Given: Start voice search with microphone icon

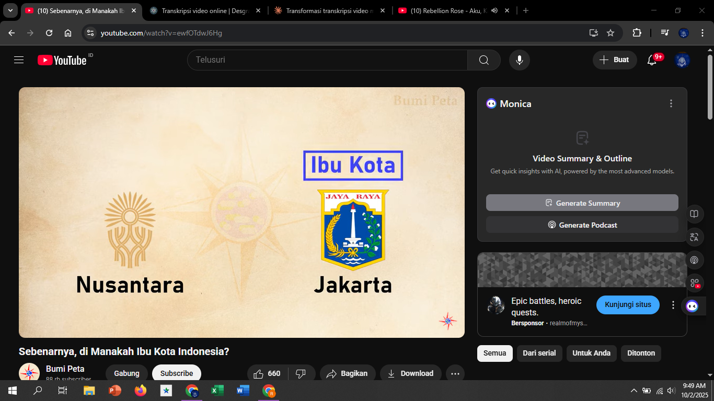Looking at the screenshot, I should (x=520, y=60).
